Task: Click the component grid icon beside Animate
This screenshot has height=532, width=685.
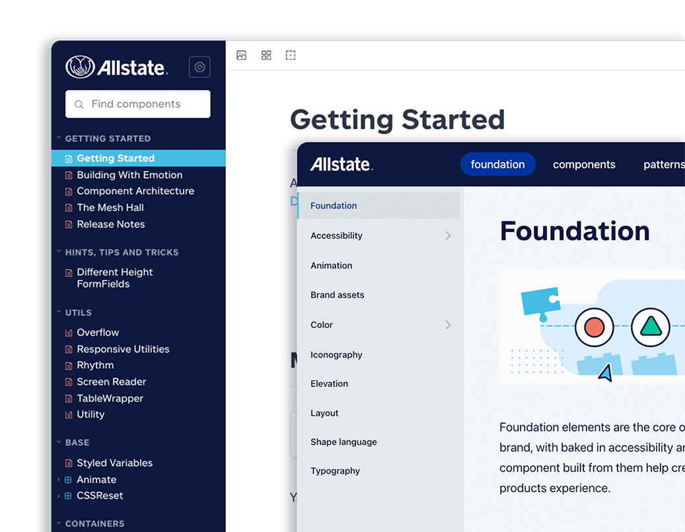Action: point(68,480)
